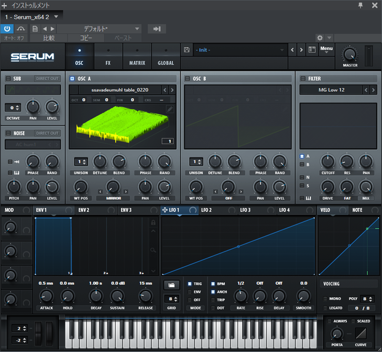Enable the OSC B oscillator checkbox
The width and height of the screenshot is (382, 352).
(187, 78)
